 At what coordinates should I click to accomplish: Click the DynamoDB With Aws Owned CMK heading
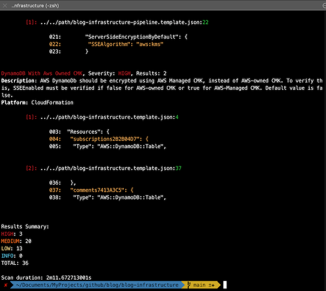42,73
